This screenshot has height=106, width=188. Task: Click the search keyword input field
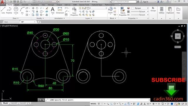click(x=124, y=2)
